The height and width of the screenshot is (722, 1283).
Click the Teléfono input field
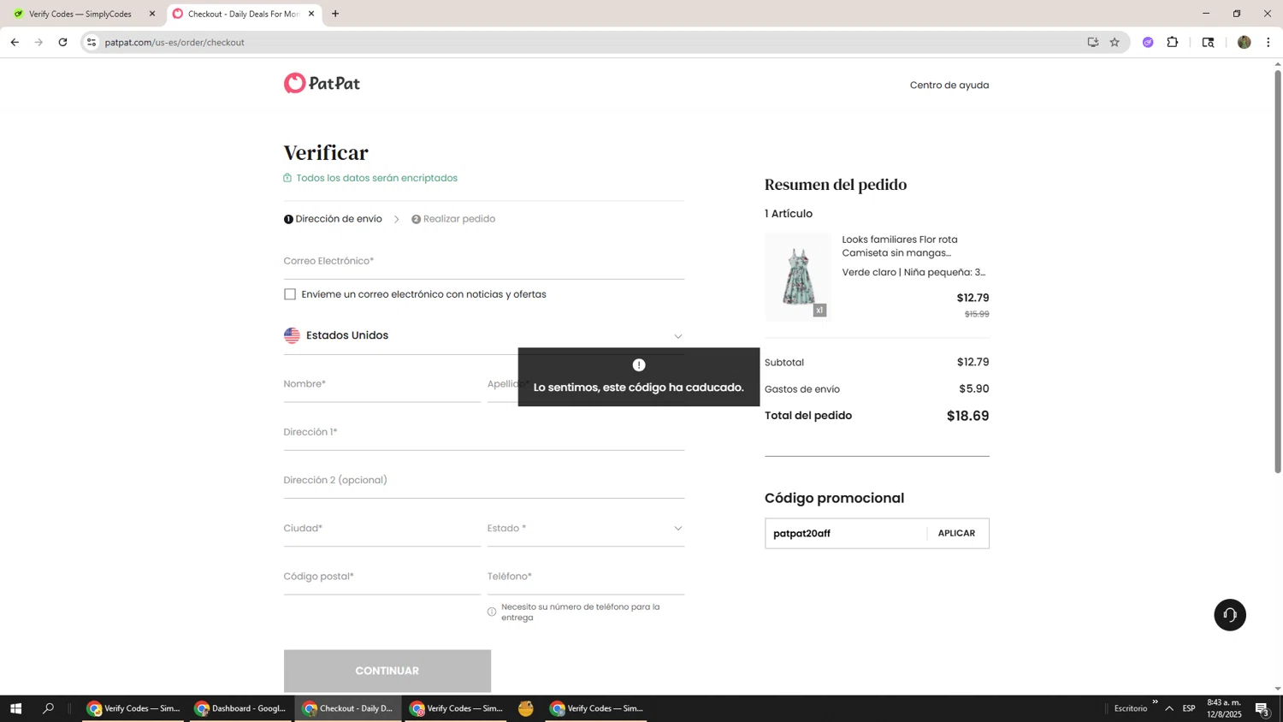[586, 577]
